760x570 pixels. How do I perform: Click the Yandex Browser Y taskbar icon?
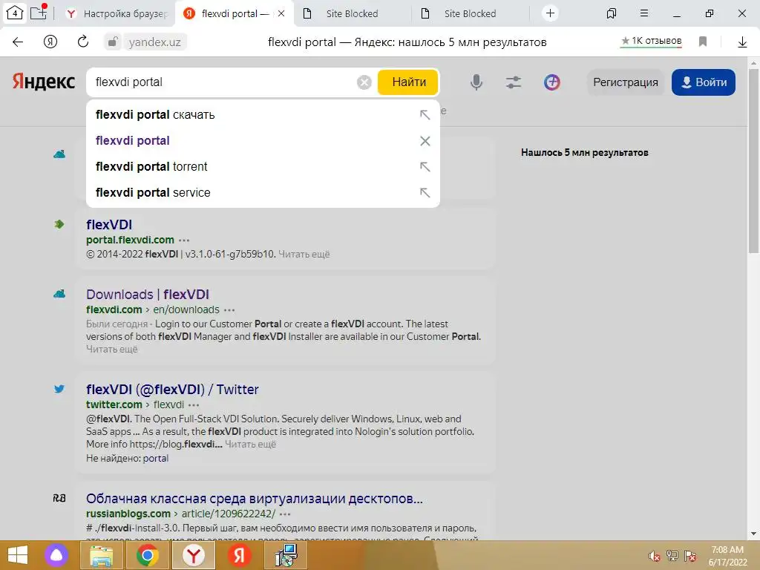click(x=194, y=555)
